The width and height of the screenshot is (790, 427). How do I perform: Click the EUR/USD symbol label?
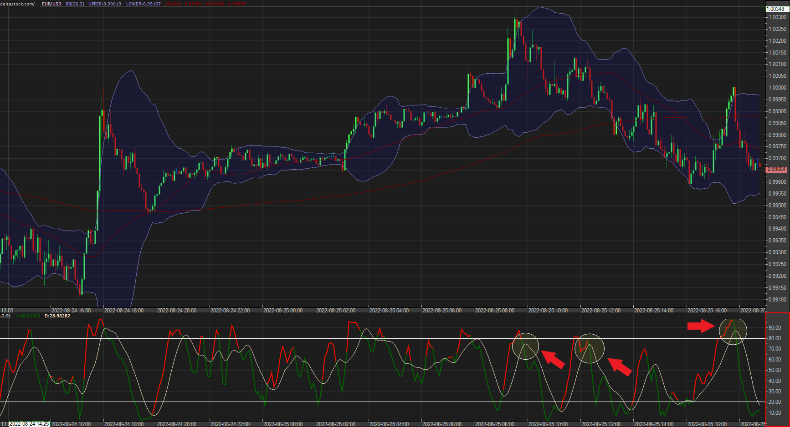click(x=51, y=4)
